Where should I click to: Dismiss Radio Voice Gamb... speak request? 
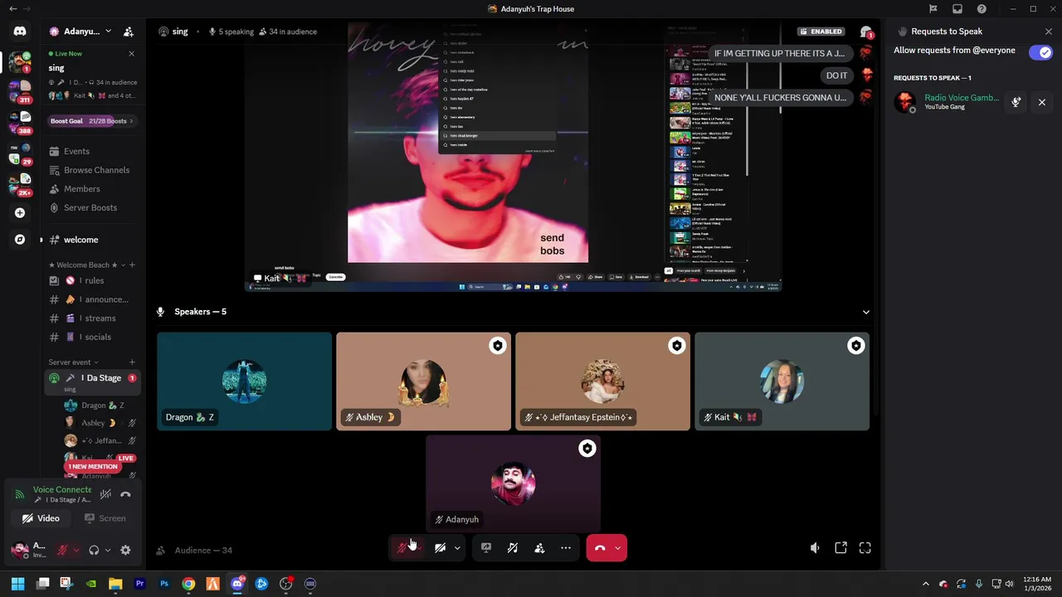pyautogui.click(x=1042, y=102)
